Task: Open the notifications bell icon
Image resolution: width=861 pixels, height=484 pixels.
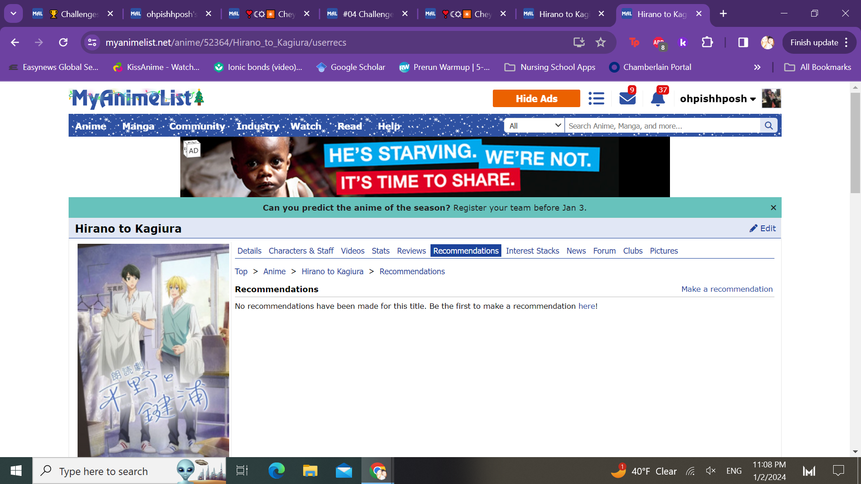Action: pyautogui.click(x=657, y=98)
